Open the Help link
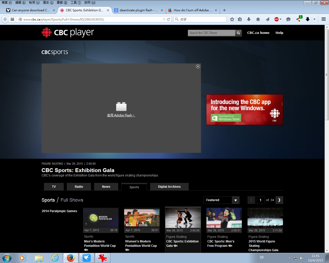Image resolution: width=329 pixels, height=263 pixels. (279, 33)
